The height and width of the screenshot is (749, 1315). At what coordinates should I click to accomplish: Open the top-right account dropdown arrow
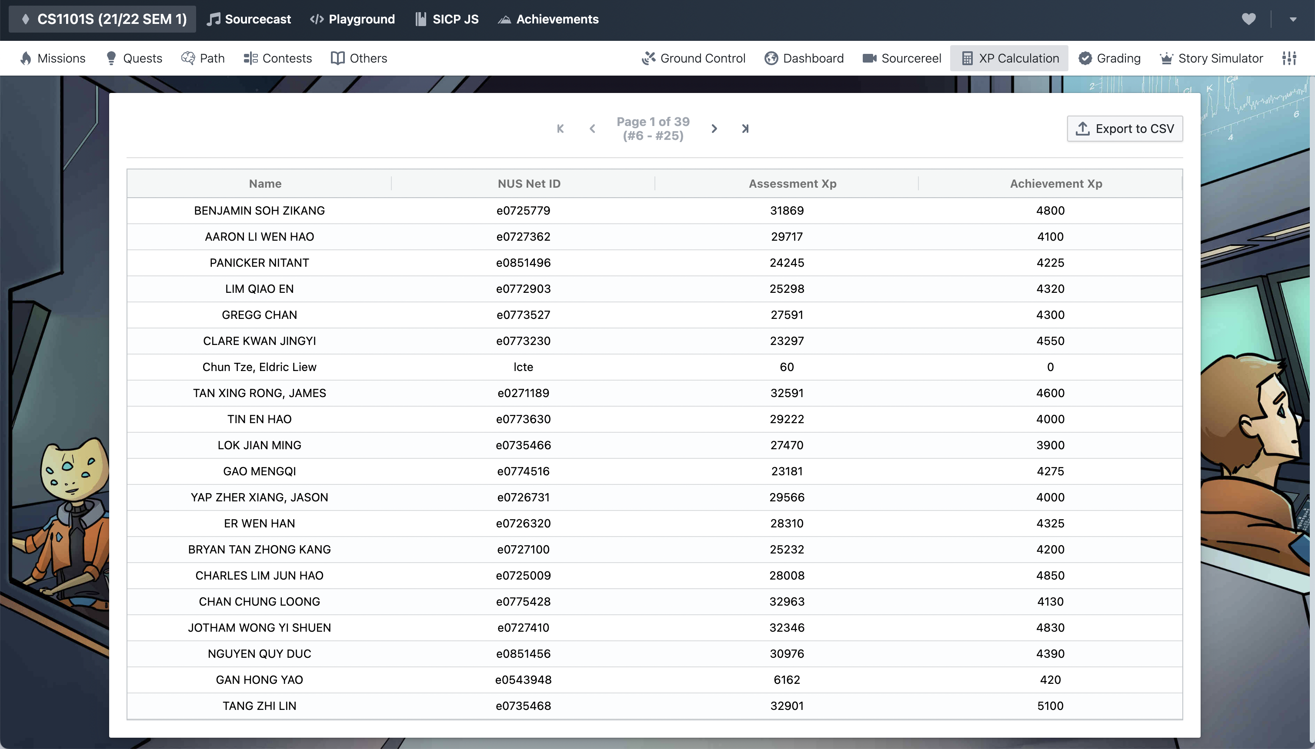(x=1293, y=19)
